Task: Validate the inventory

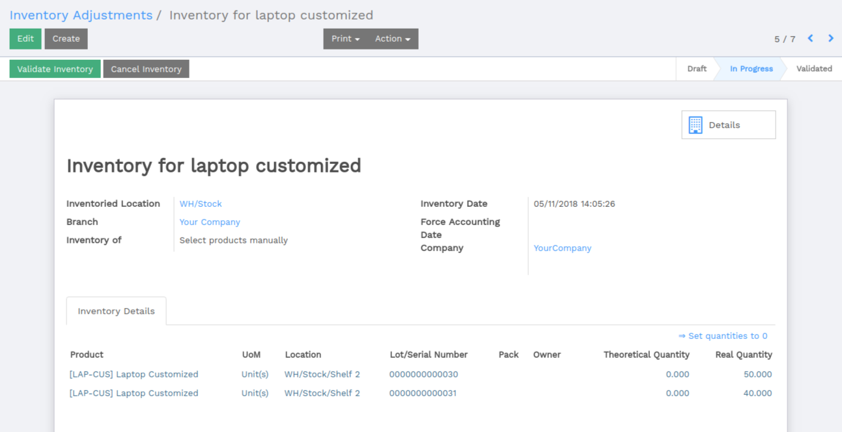Action: 55,69
